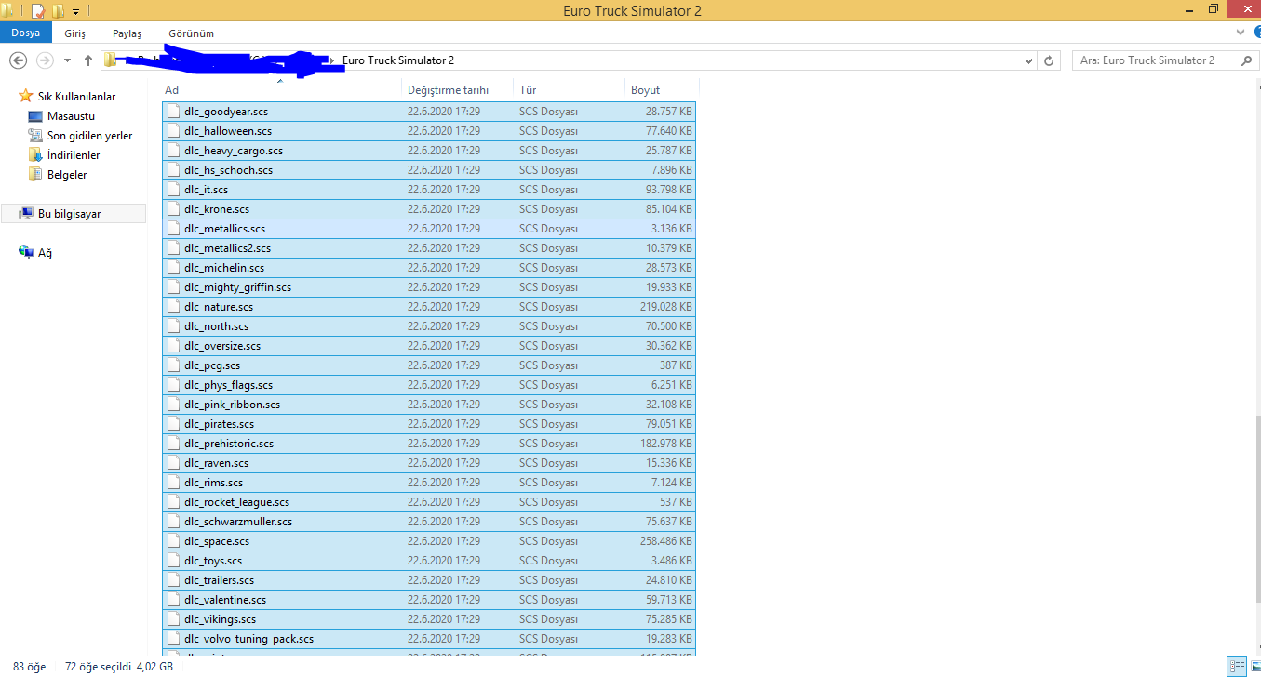Viewport: 1261px width, 677px height.
Task: Click the file icon of dlc_oversize.scs
Action: tap(173, 346)
